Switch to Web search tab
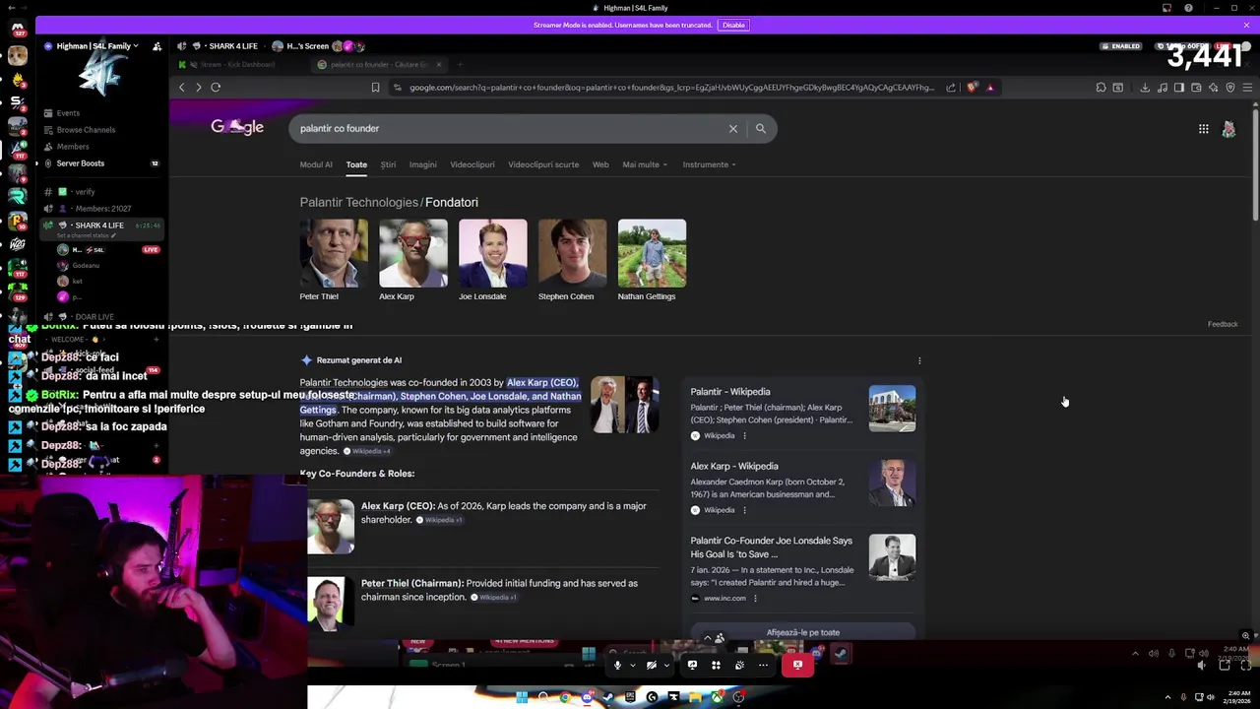Screen dimensions: 1260x709 click(x=600, y=164)
